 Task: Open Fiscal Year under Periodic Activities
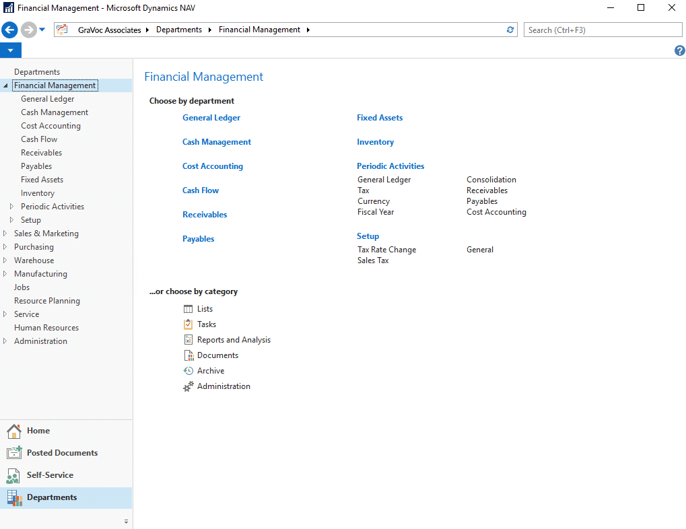tap(376, 212)
